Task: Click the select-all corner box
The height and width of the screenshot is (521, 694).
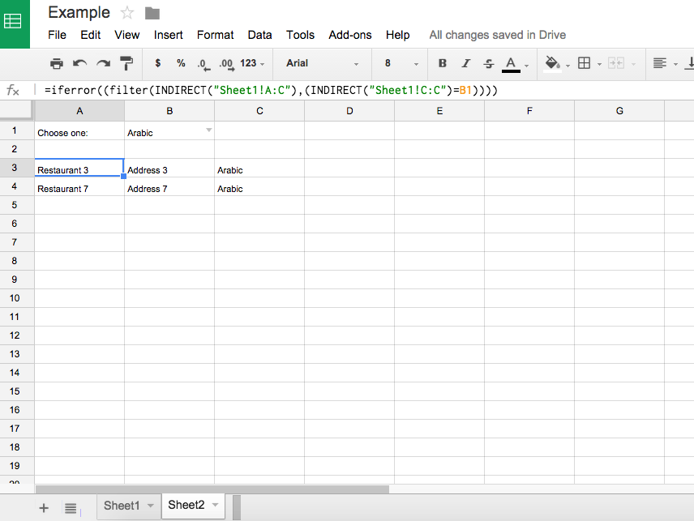Action: [16, 109]
